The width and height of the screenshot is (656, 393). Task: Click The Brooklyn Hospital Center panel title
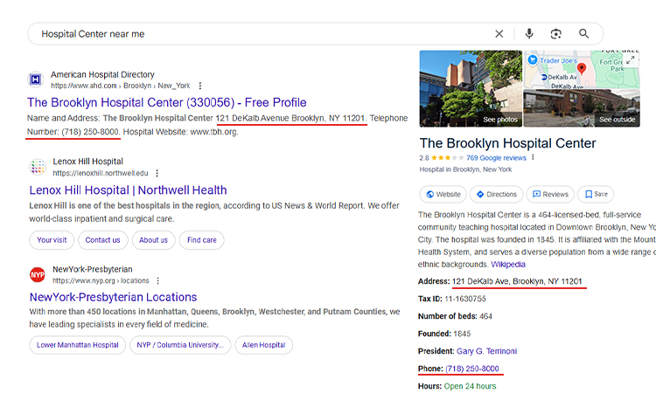point(507,143)
